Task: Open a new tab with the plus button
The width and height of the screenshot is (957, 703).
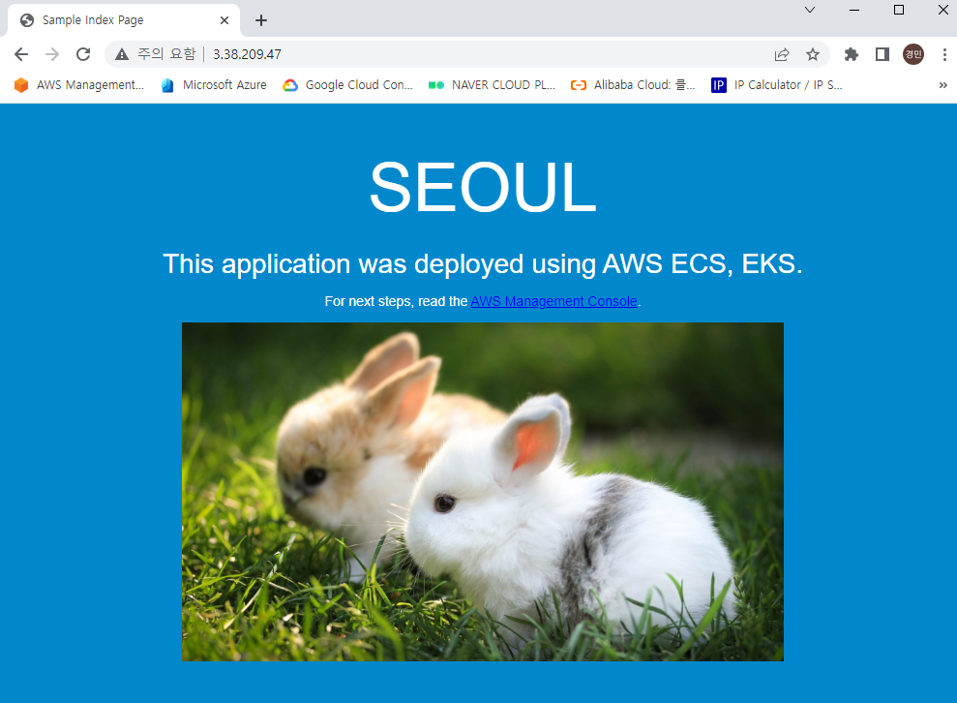Action: 261,20
